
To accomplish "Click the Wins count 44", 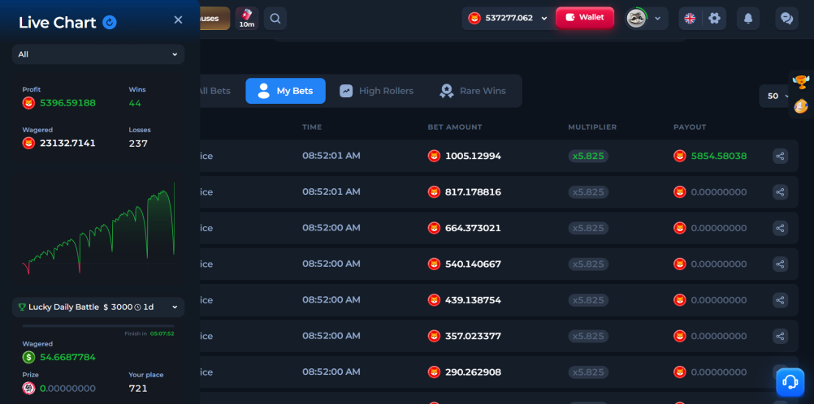I will click(135, 103).
